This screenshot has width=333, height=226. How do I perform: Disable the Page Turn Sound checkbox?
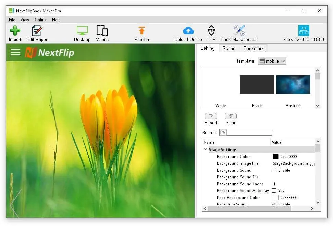click(274, 204)
